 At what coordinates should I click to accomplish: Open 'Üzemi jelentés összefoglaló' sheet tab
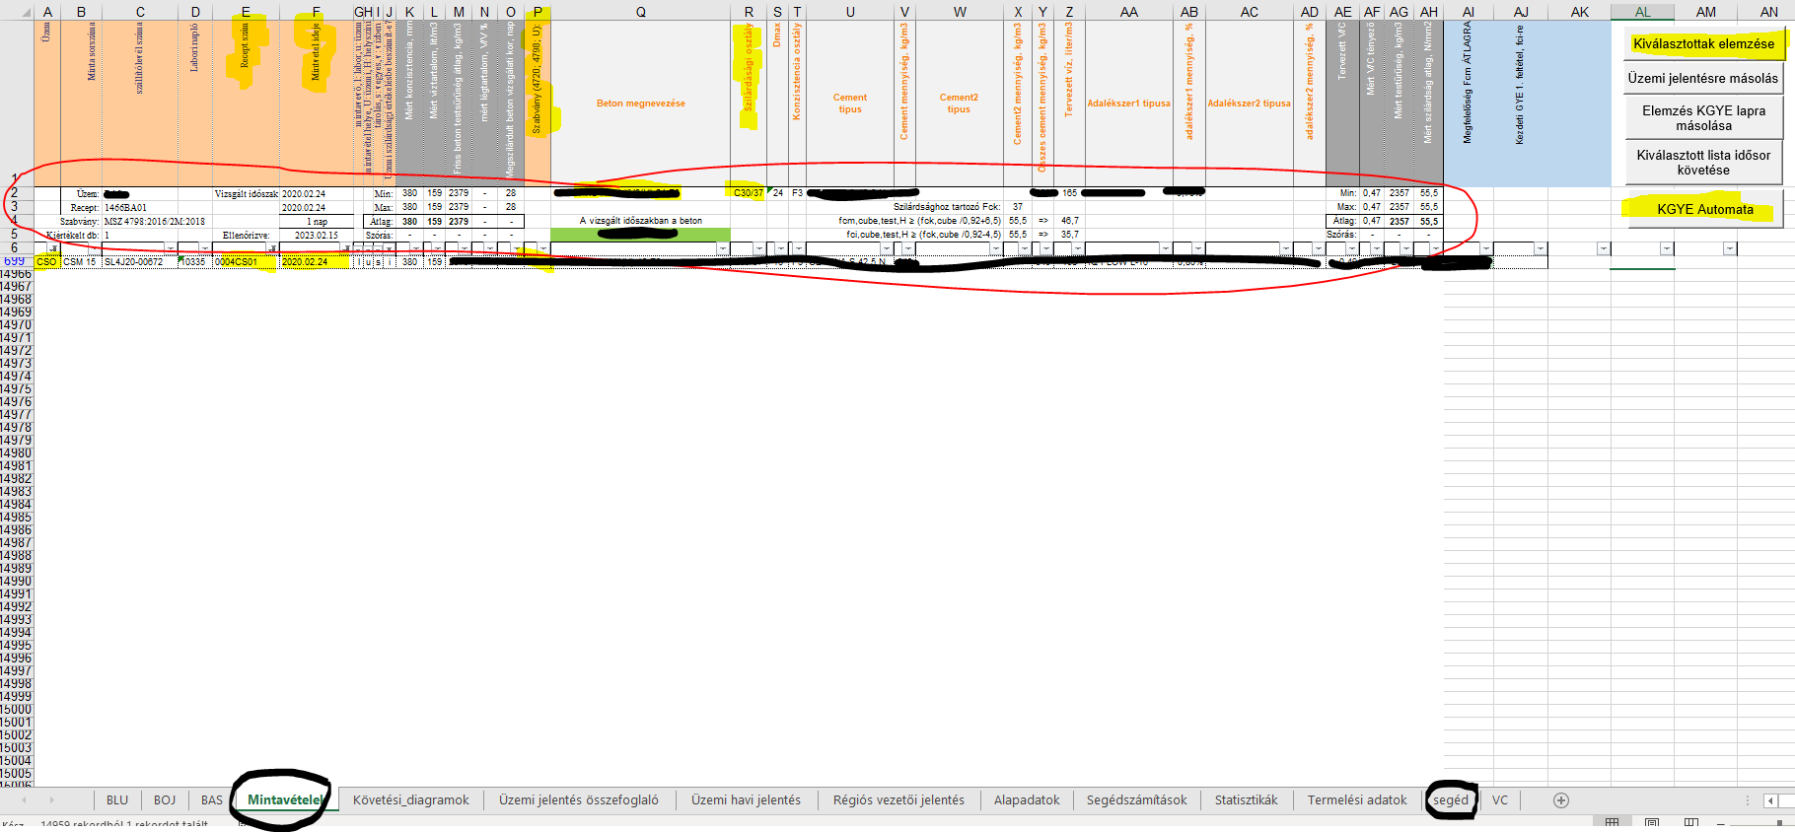tap(579, 799)
